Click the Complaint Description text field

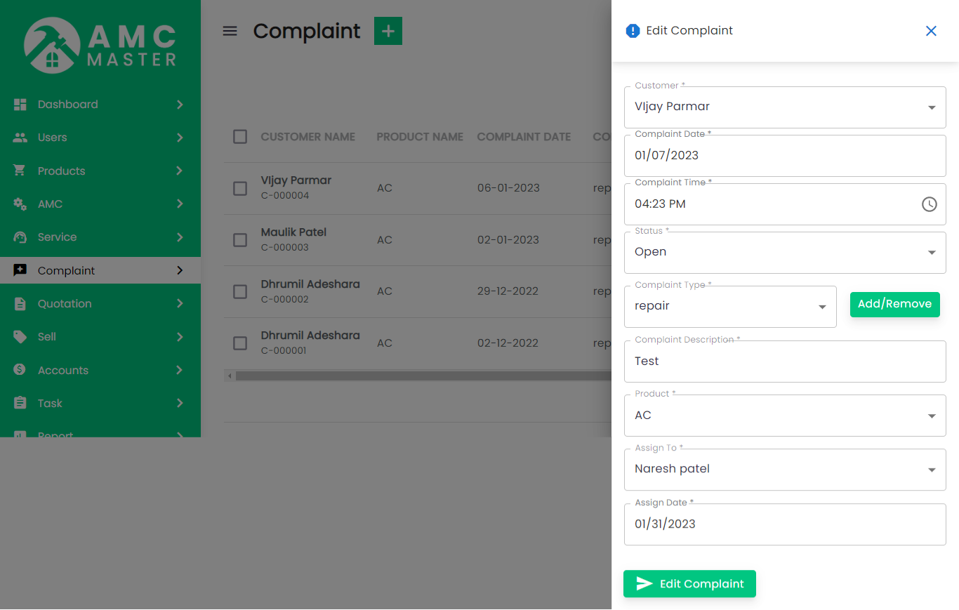[784, 362]
